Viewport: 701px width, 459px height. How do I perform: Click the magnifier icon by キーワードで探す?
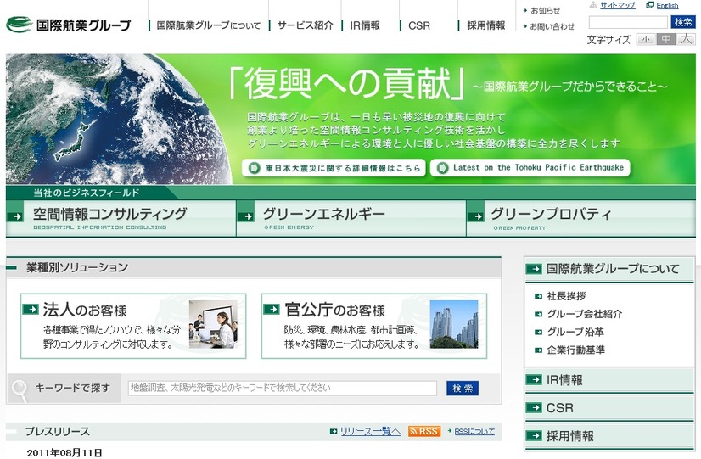click(x=20, y=389)
